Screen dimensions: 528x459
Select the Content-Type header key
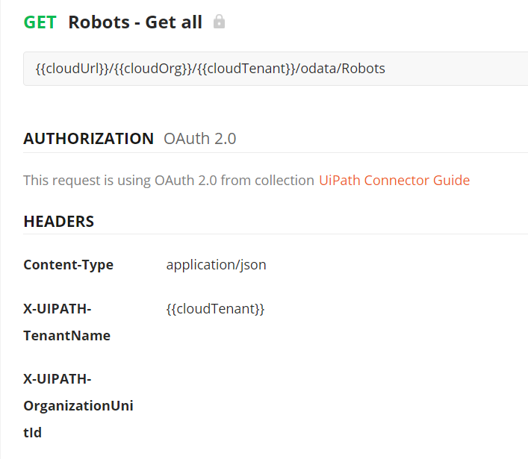[68, 265]
